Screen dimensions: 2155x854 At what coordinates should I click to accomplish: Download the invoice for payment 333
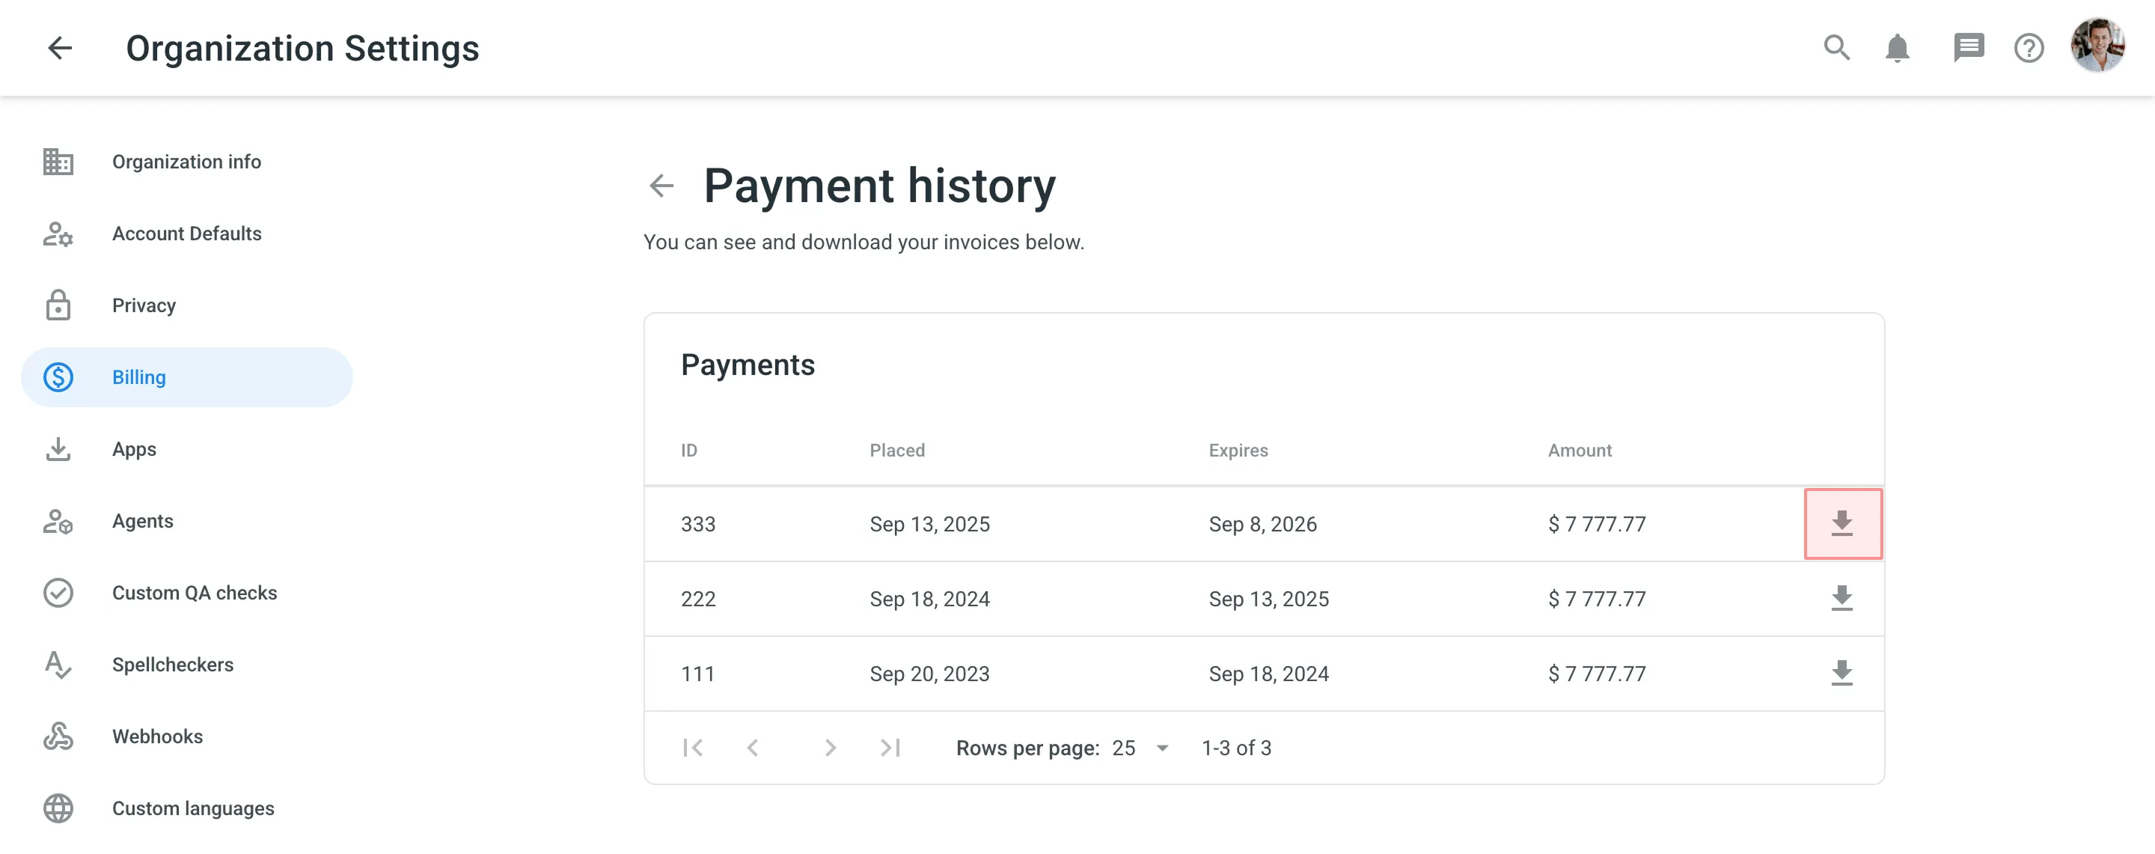[x=1843, y=524]
